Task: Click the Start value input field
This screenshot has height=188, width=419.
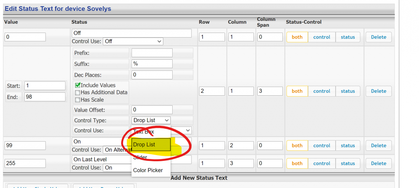Action: point(45,86)
